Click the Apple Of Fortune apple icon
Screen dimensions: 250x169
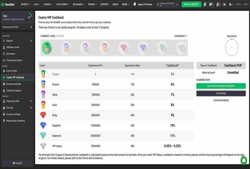(x=135, y=4)
